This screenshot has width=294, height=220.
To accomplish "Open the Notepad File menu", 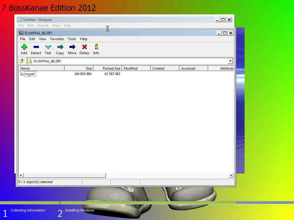I will pos(21,25).
